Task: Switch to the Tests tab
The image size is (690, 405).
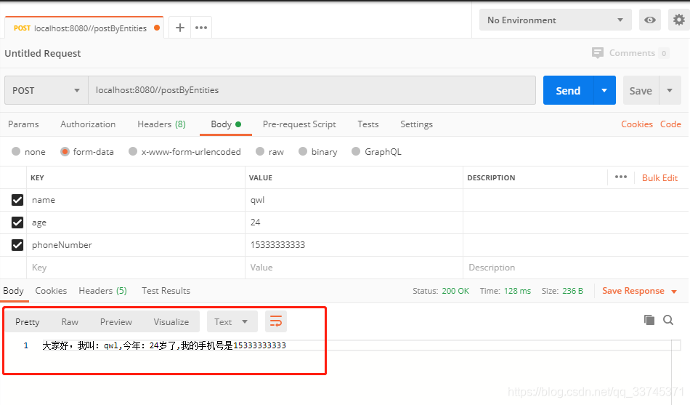Action: 368,124
